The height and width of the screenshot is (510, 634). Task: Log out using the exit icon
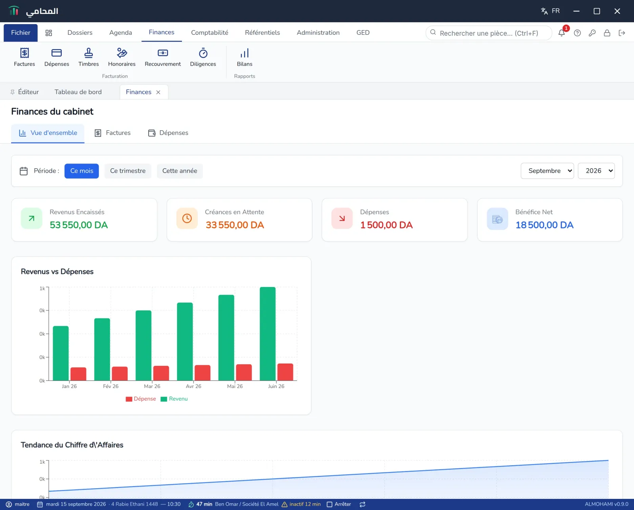622,33
